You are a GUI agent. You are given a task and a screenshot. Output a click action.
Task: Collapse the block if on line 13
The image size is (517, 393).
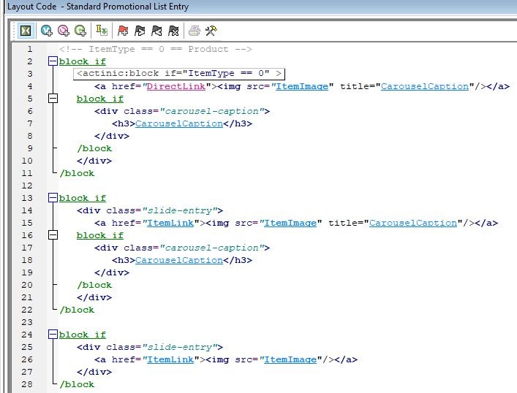click(x=53, y=198)
